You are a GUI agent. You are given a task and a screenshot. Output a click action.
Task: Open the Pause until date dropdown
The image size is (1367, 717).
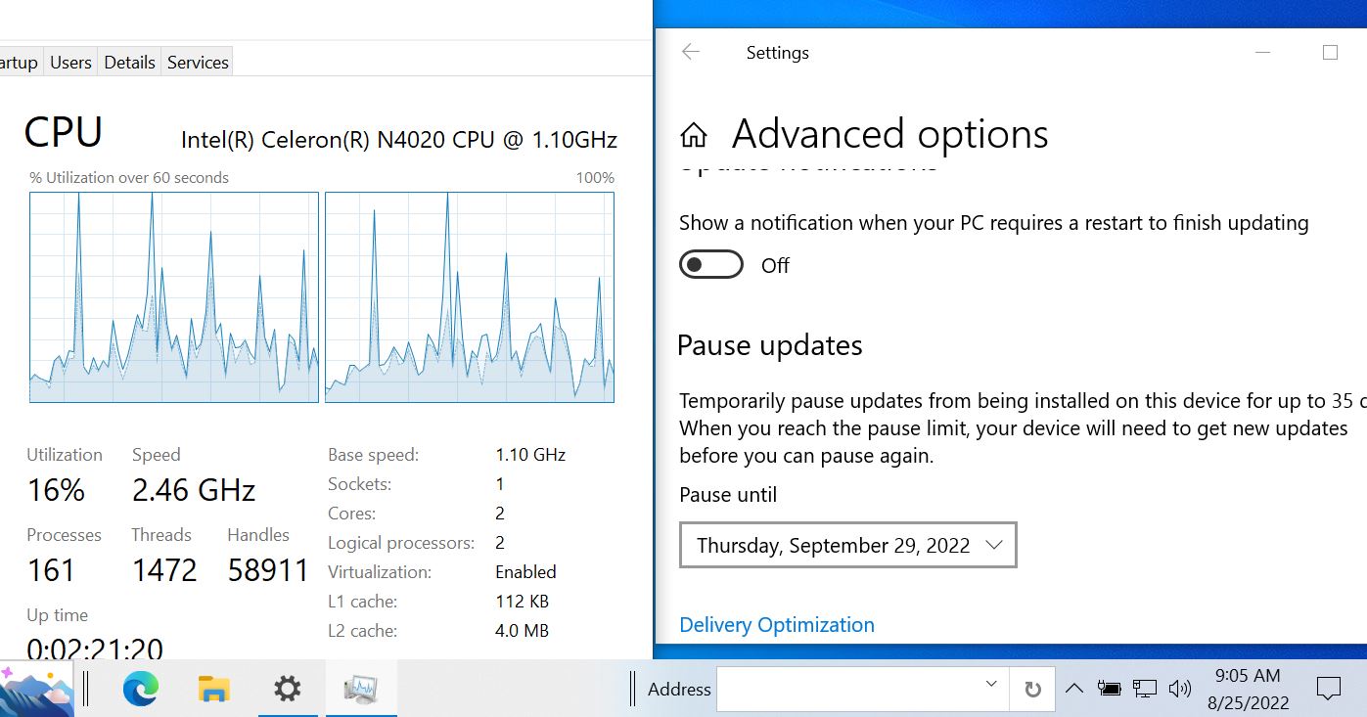[847, 546]
